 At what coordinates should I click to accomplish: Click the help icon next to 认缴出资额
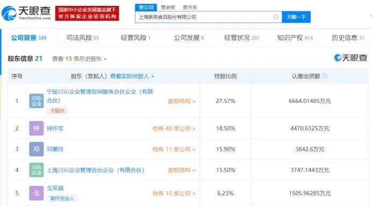[x=325, y=76]
